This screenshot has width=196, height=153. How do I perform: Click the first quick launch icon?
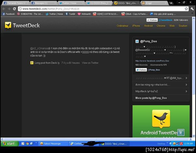click(x=23, y=144)
